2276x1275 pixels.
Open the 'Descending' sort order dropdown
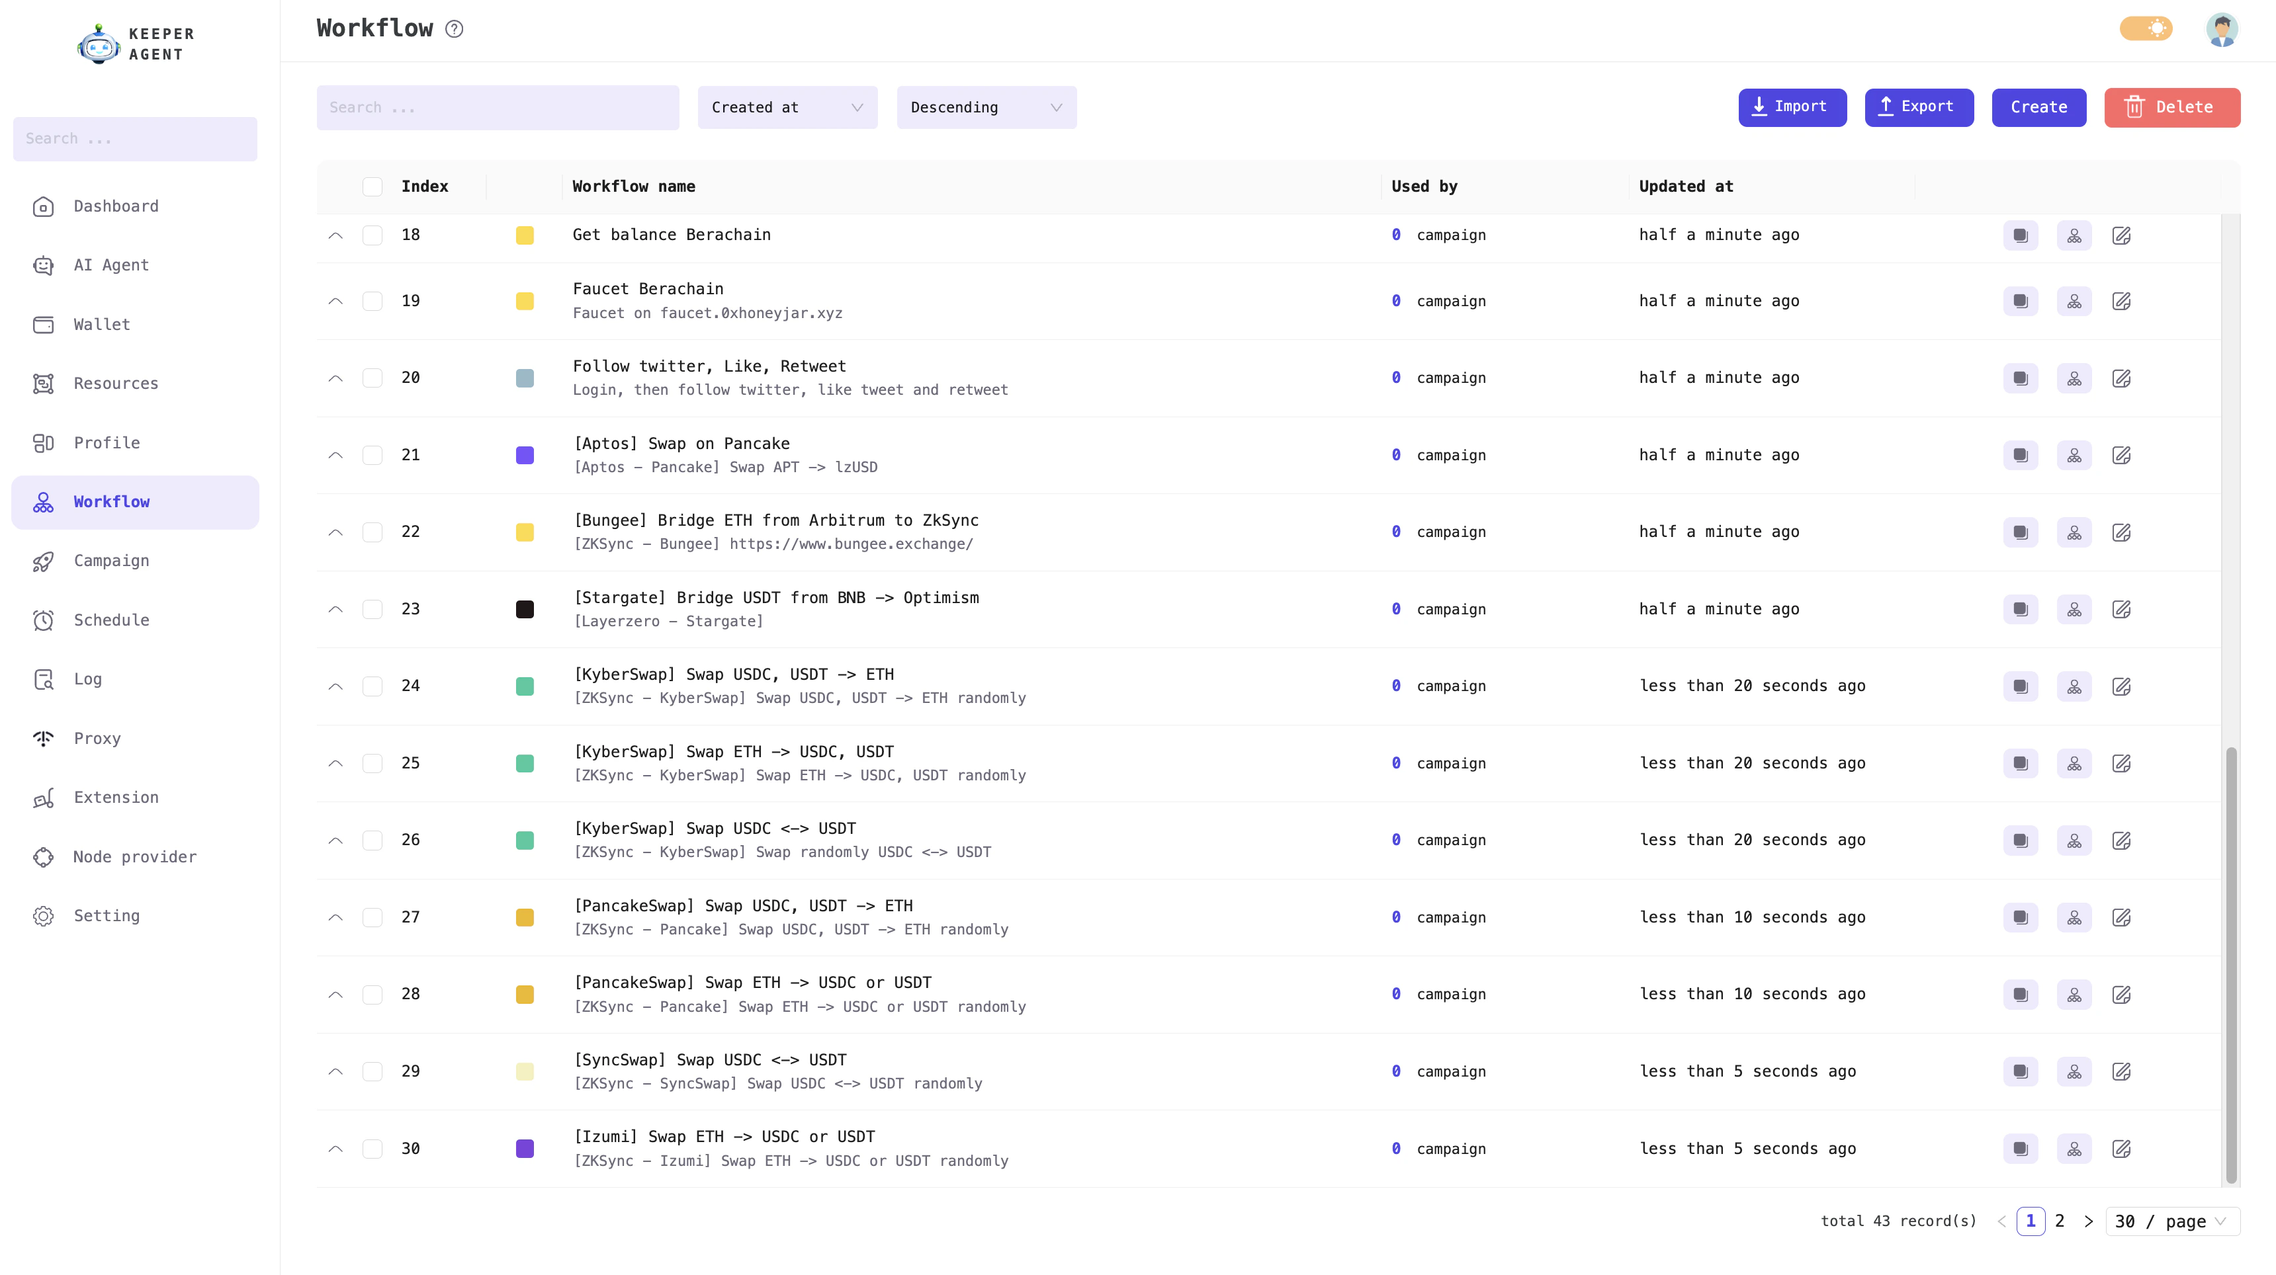[986, 107]
